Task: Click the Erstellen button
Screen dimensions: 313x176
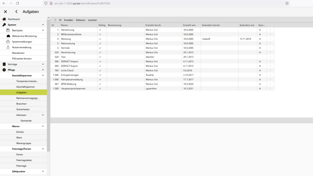Action: (x=68, y=20)
